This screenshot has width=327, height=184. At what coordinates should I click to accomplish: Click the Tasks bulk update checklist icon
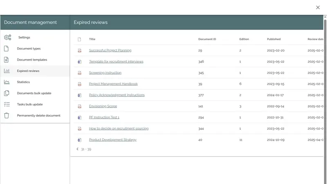tap(7, 104)
